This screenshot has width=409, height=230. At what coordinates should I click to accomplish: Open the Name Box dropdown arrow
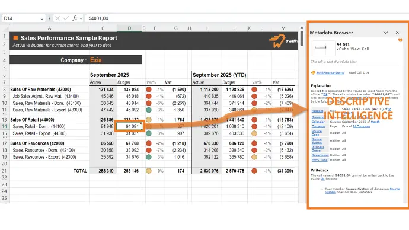pyautogui.click(x=41, y=18)
